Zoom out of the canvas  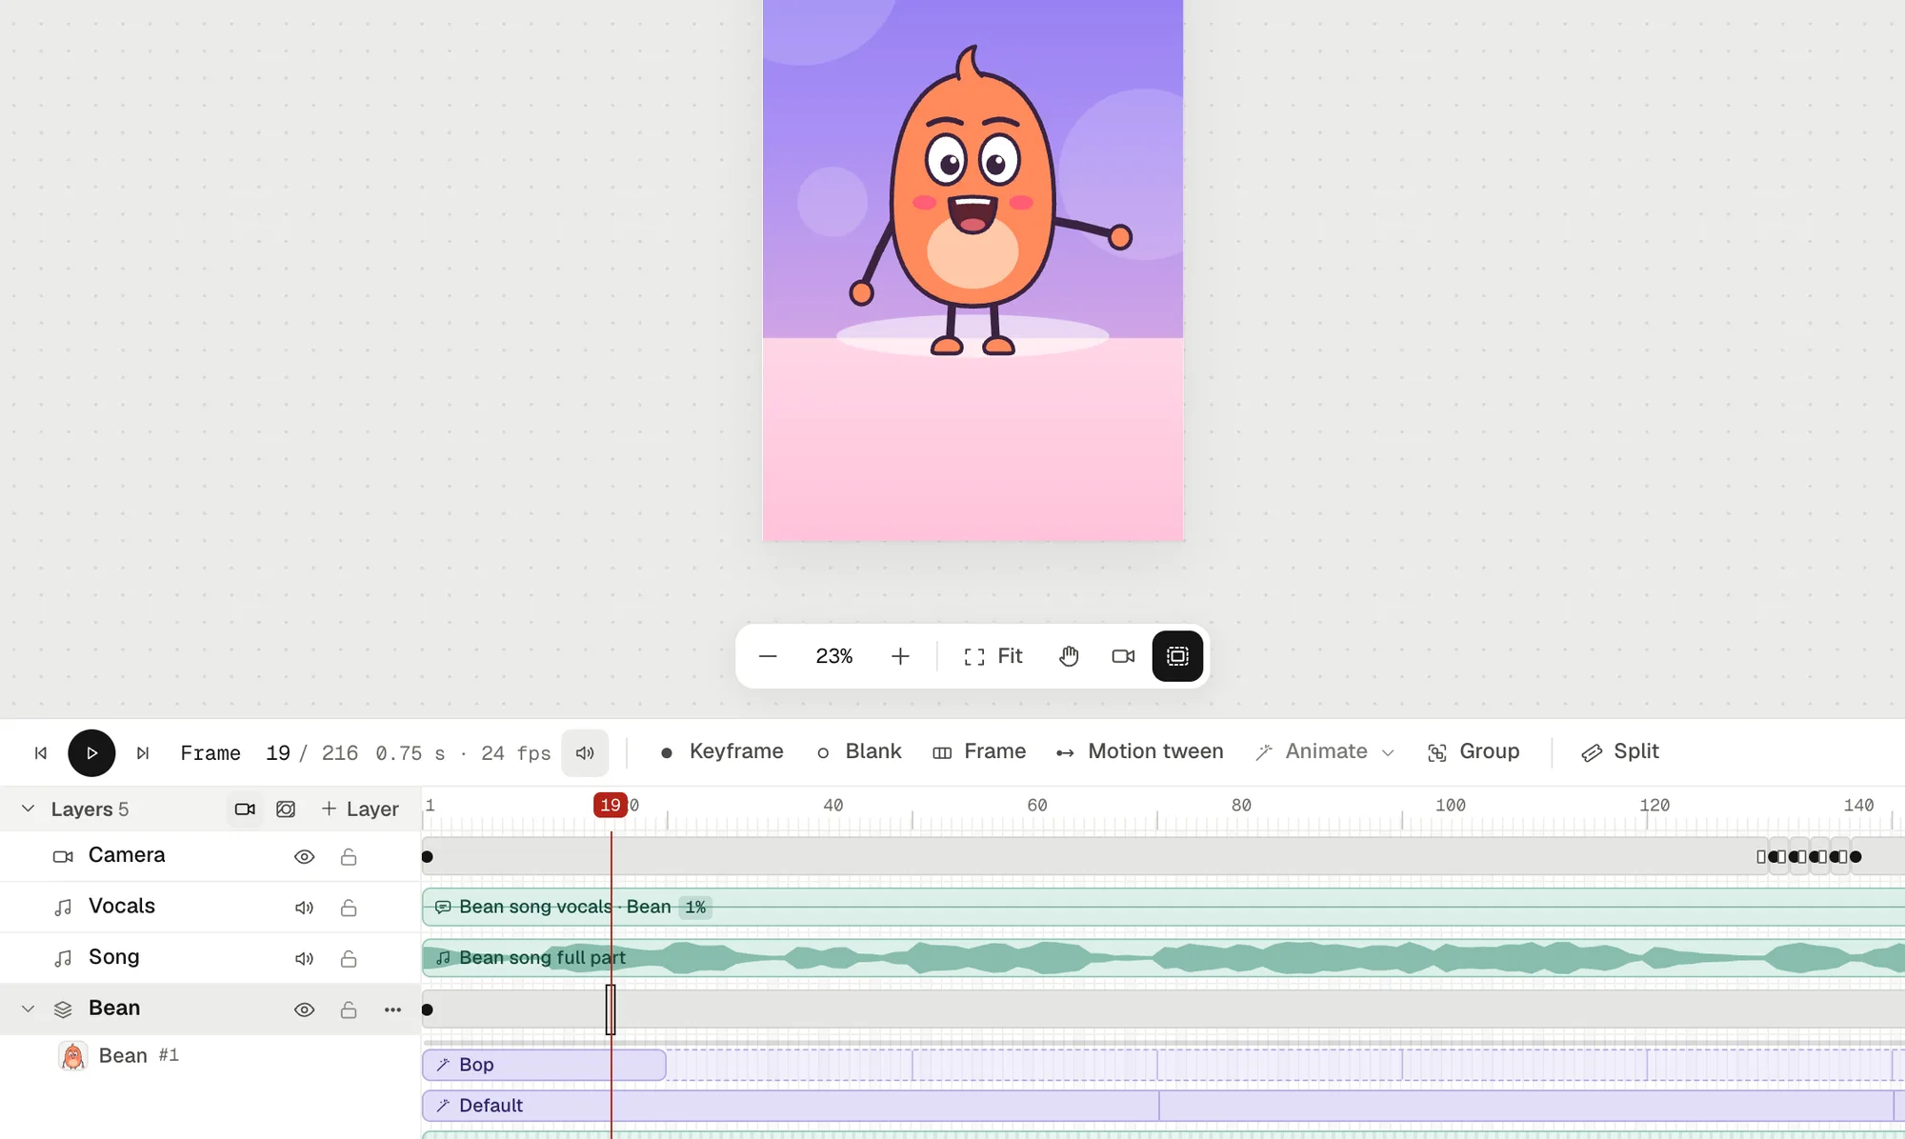[x=768, y=656]
